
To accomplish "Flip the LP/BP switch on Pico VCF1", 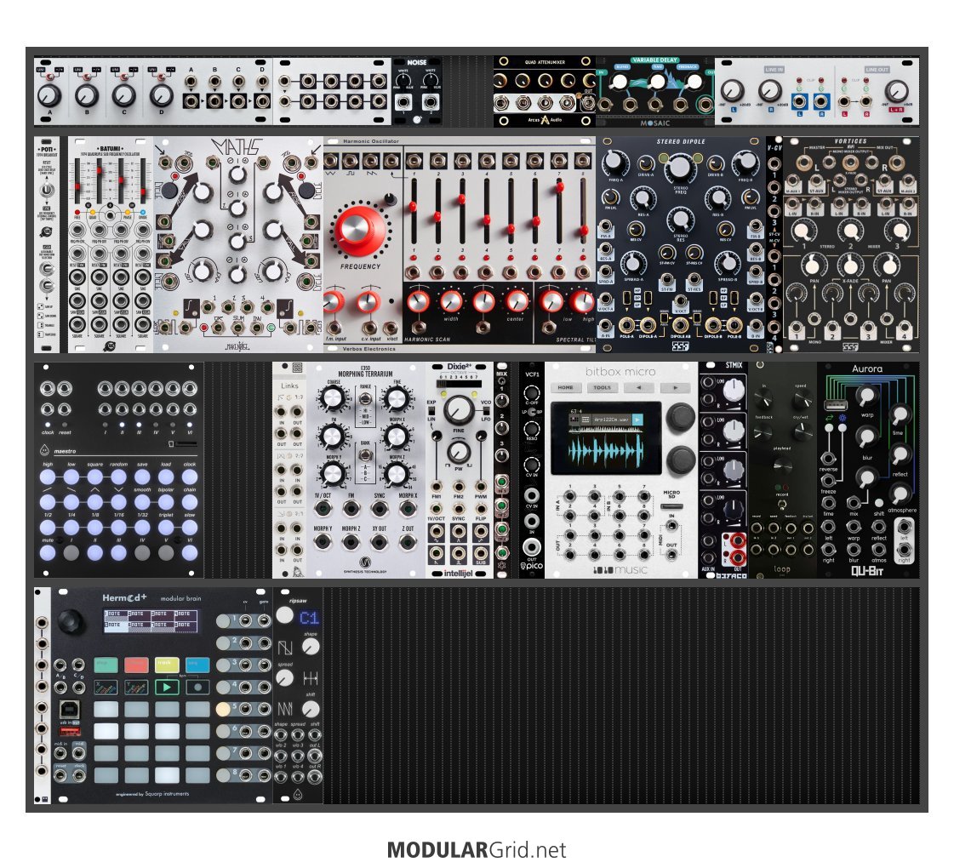I will pyautogui.click(x=532, y=412).
